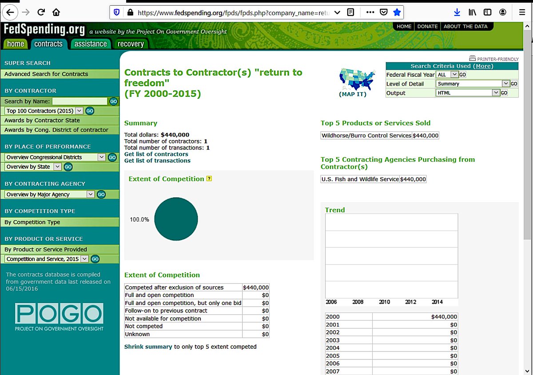This screenshot has width=533, height=375.
Task: Toggle the sidebar icon
Action: coord(487,12)
